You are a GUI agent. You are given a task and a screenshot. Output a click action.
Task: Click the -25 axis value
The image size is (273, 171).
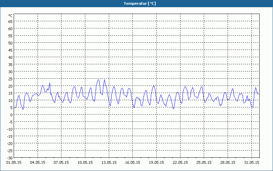pos(10,151)
